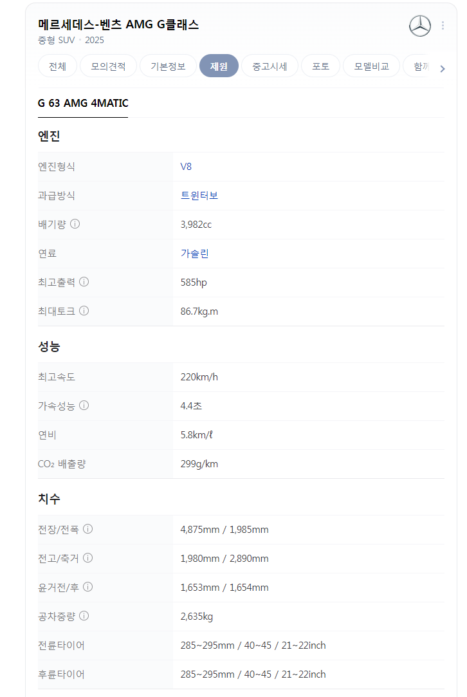Open the 모의견적 tab

pyautogui.click(x=108, y=66)
